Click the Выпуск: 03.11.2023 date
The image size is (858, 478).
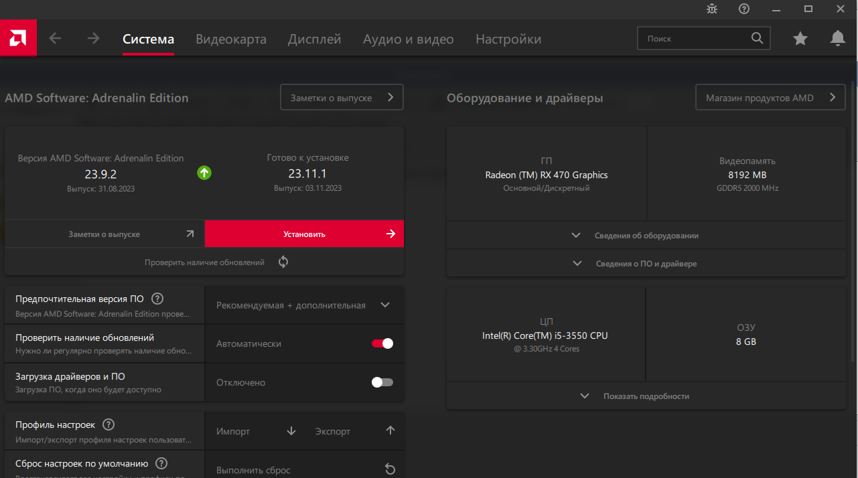point(307,188)
